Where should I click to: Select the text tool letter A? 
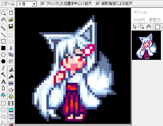(x=3, y=82)
